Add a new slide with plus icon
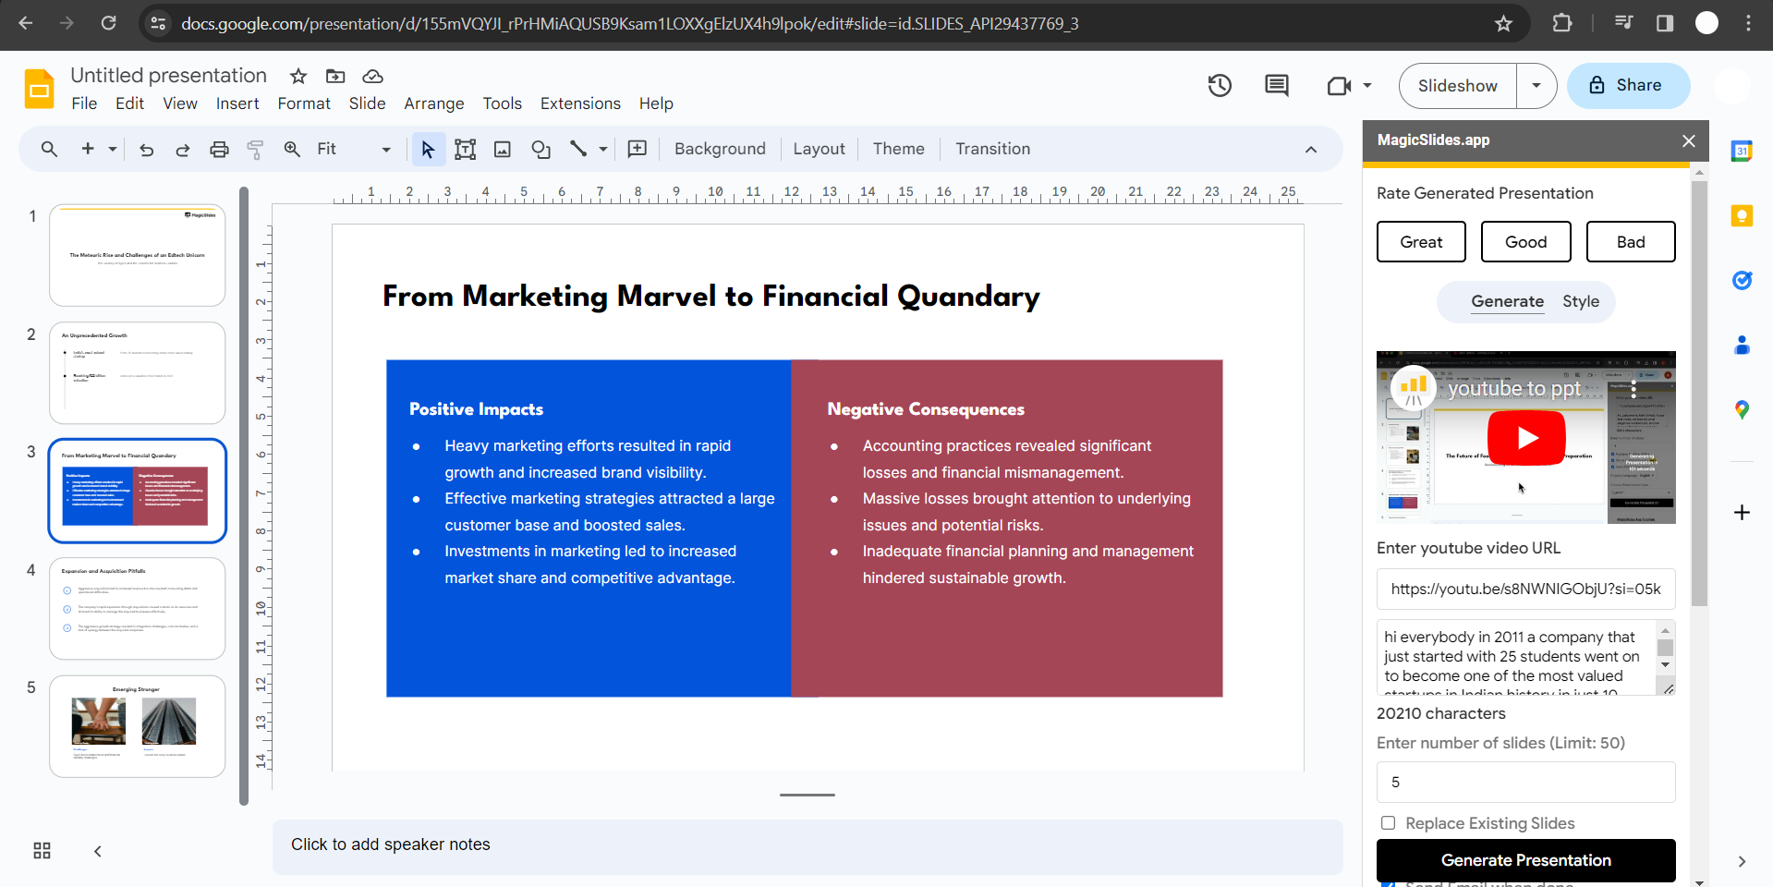 [x=88, y=149]
